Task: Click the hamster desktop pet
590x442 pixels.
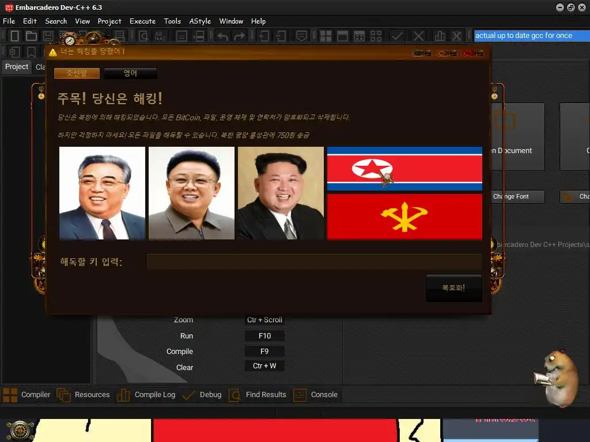Action: [x=557, y=378]
